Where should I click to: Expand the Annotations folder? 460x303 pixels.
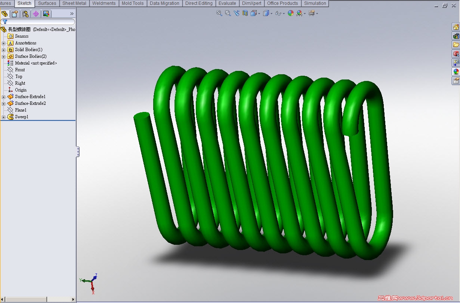coord(4,43)
